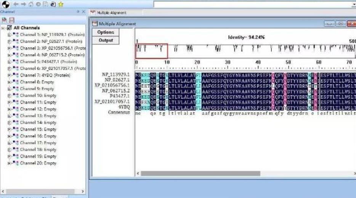Click the first red icon in the Channel panel toolbar
This screenshot has width=356, height=198.
(4, 20)
